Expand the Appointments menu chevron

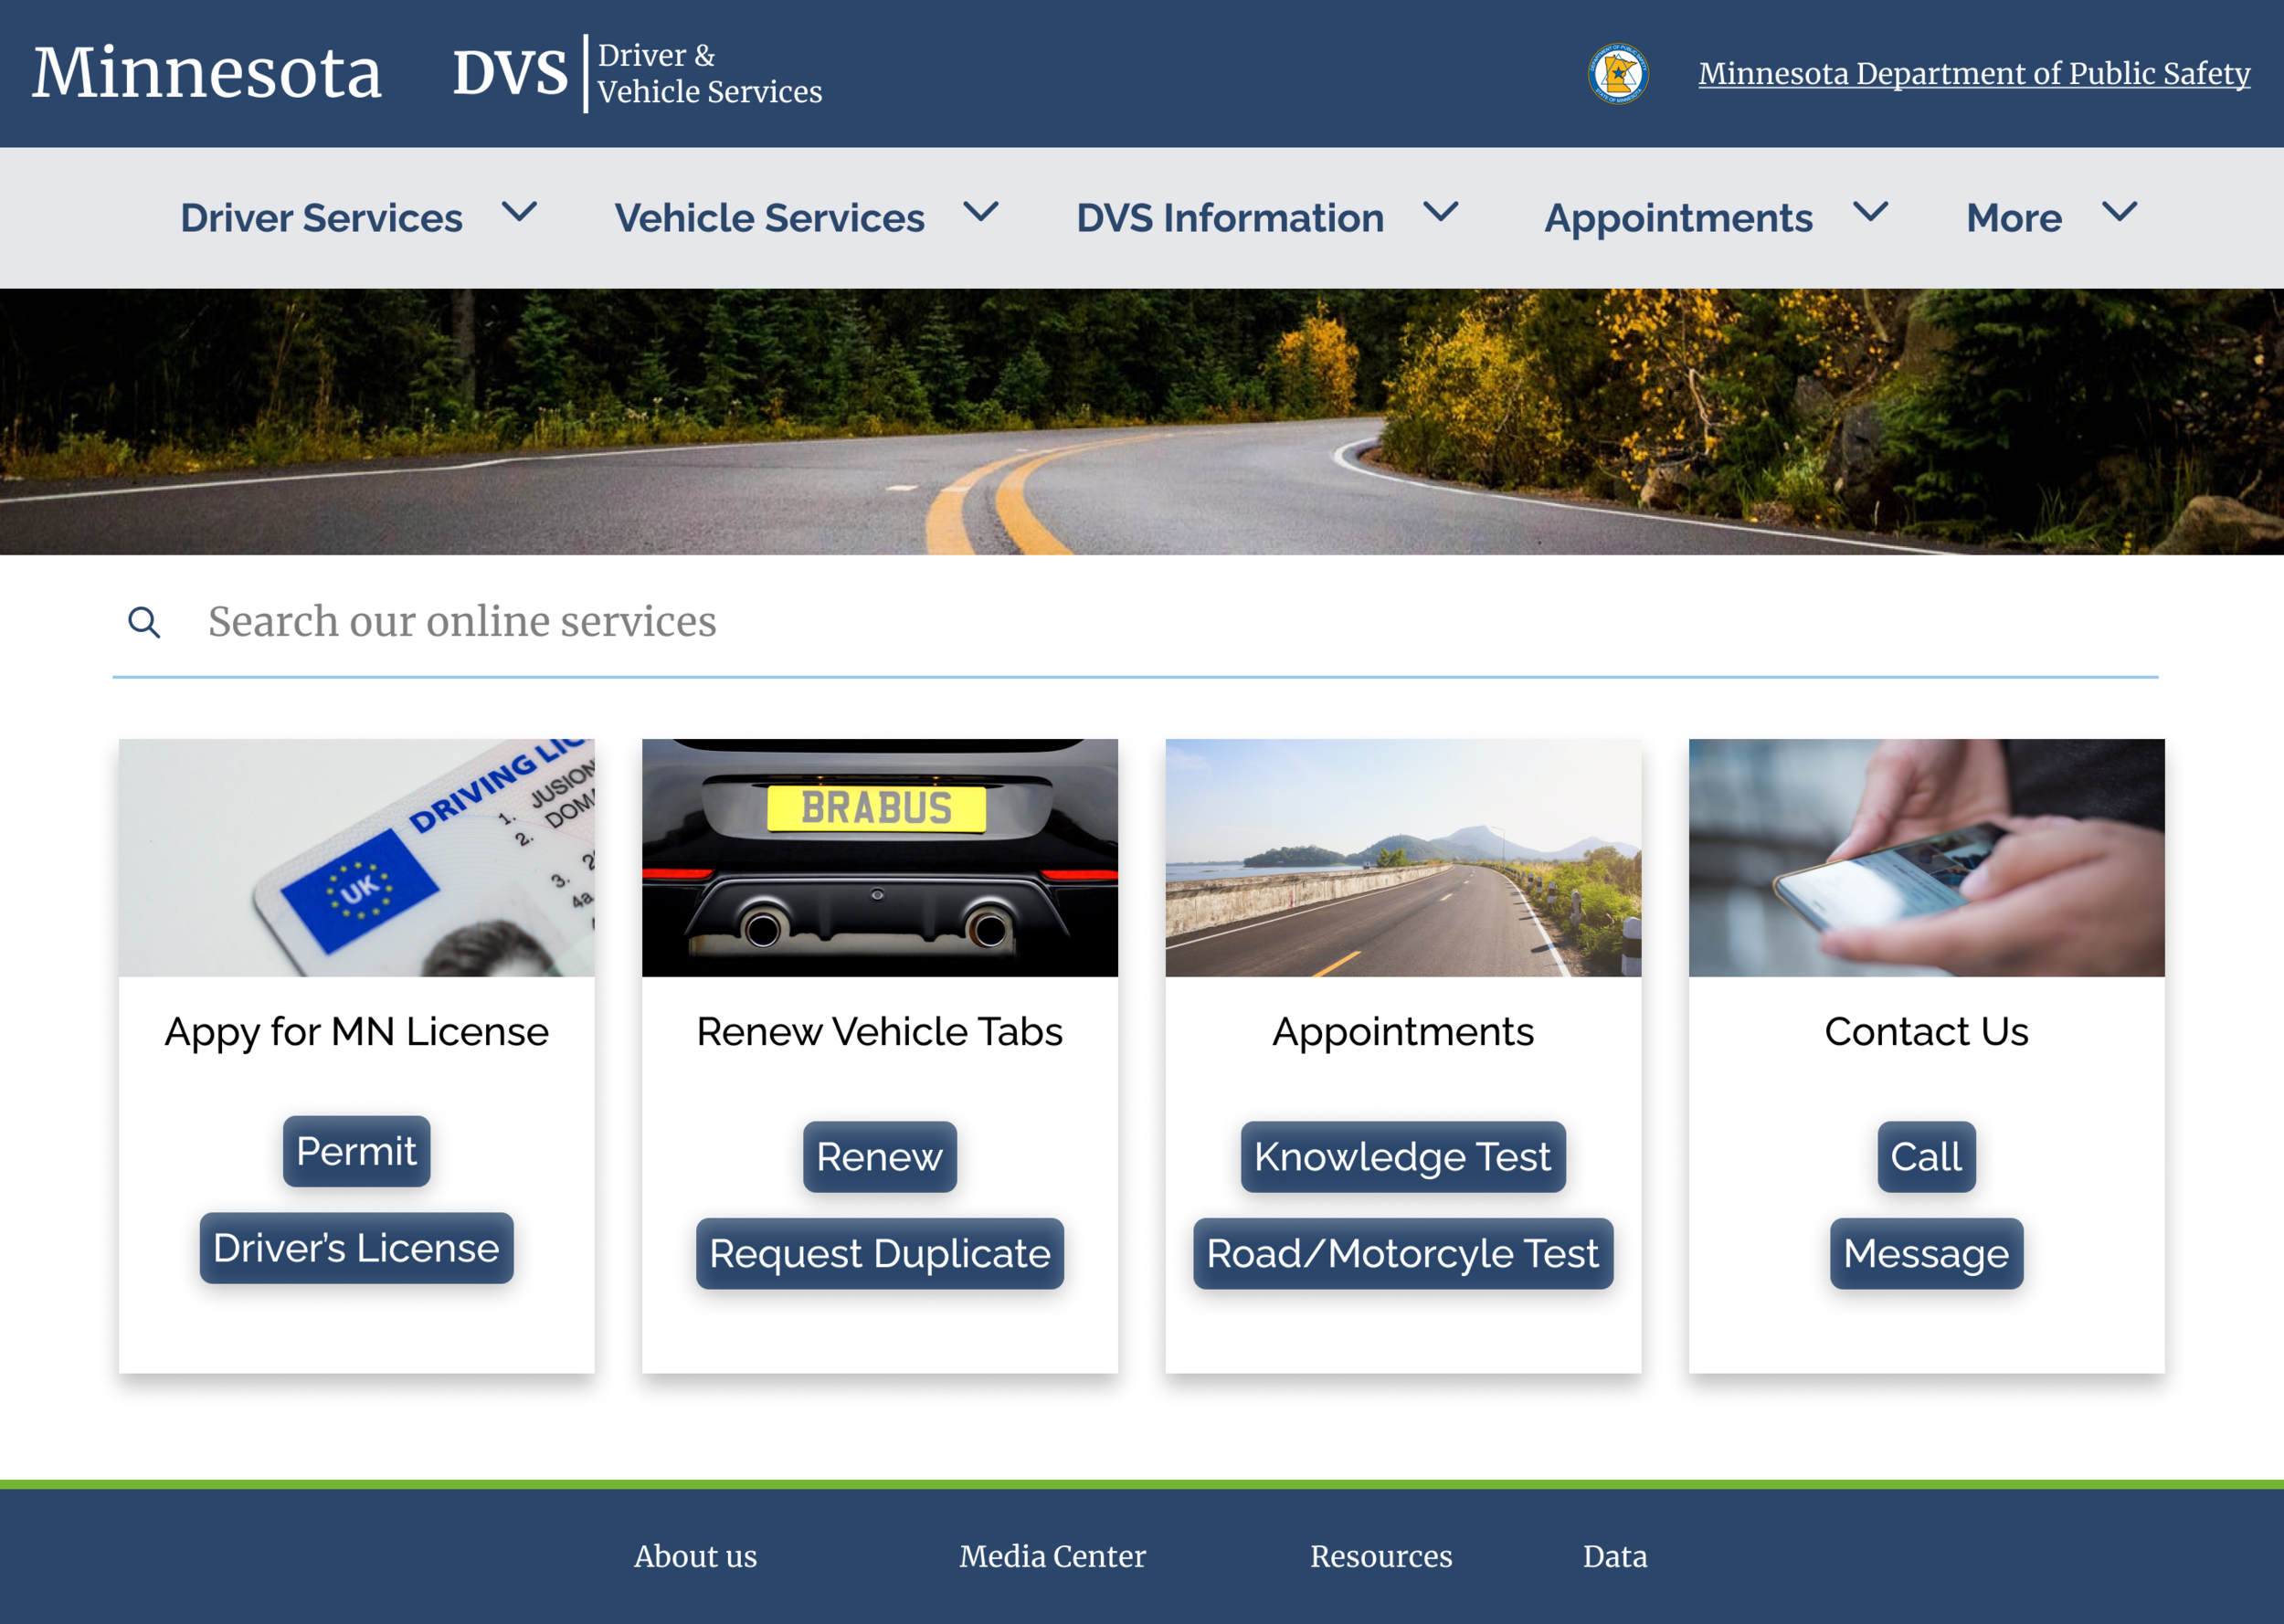[x=1870, y=212]
